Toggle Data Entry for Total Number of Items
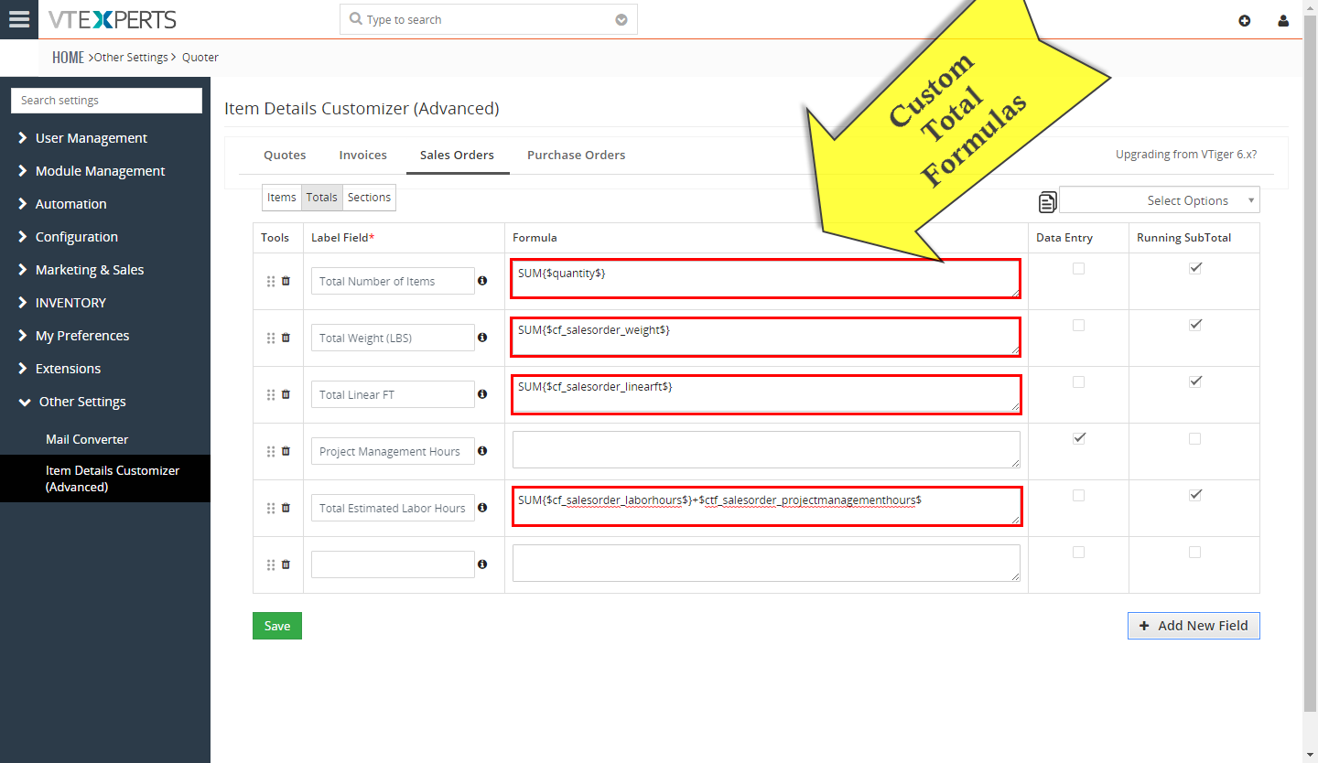The image size is (1318, 763). point(1078,268)
